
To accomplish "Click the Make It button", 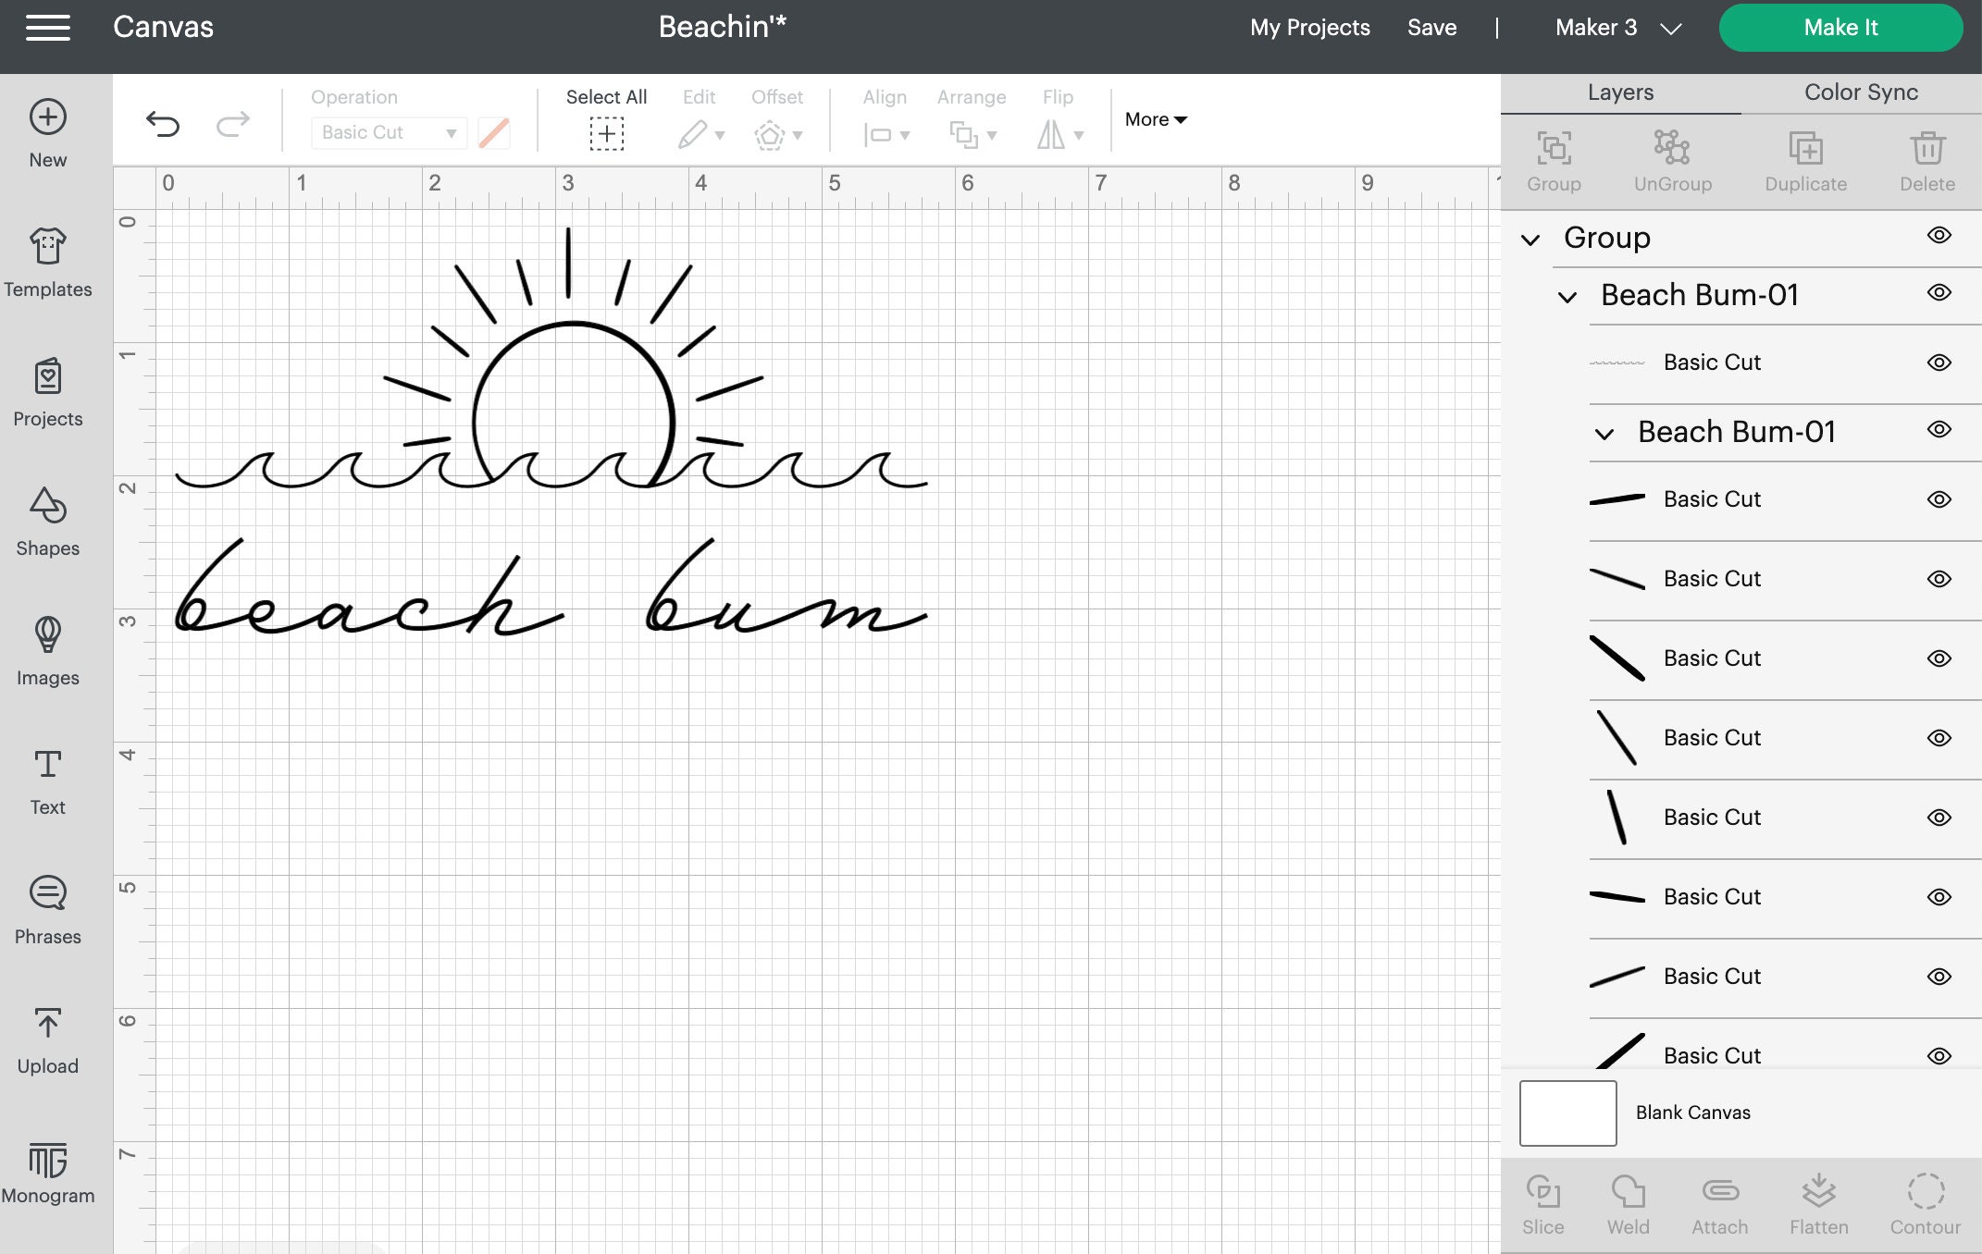I will (1840, 27).
